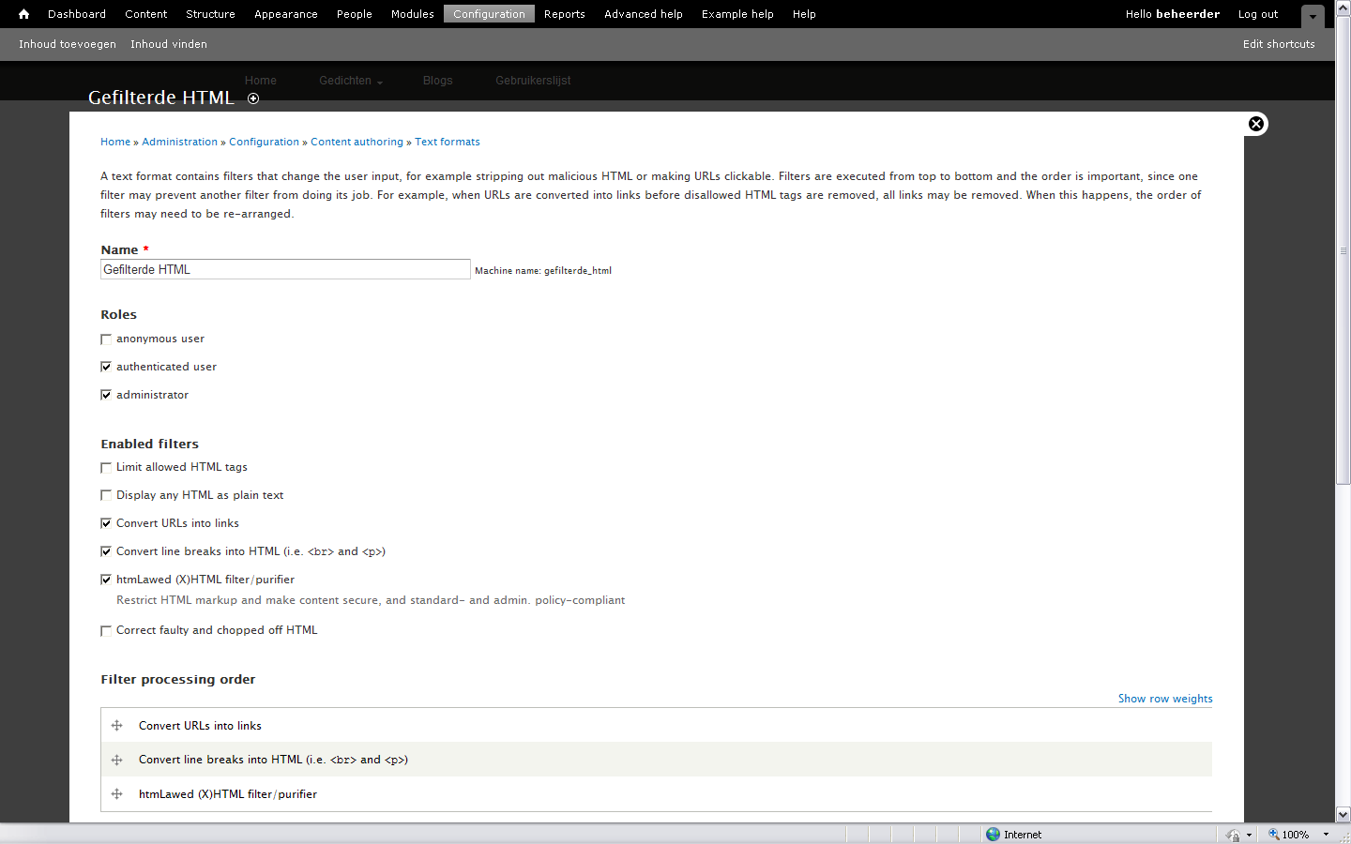Enable the anonymous user role checkbox
The image size is (1351, 844).
click(106, 339)
